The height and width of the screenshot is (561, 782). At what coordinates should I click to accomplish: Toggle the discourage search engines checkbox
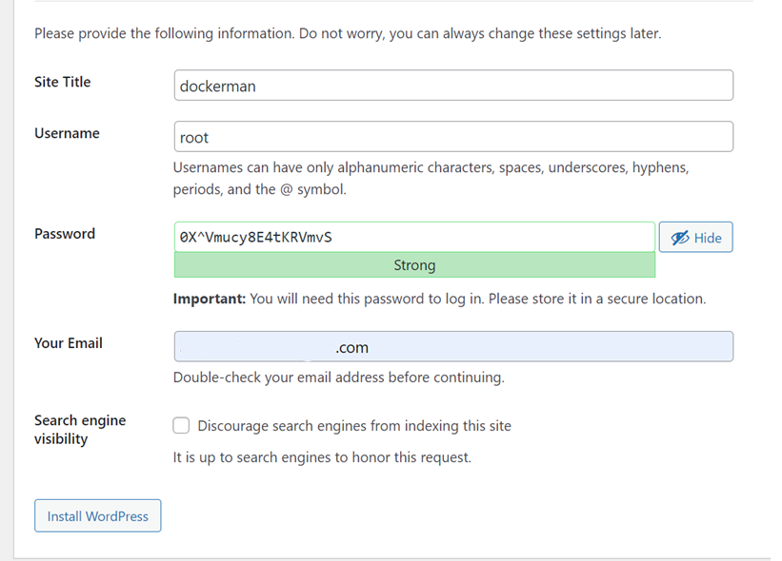[x=181, y=426]
